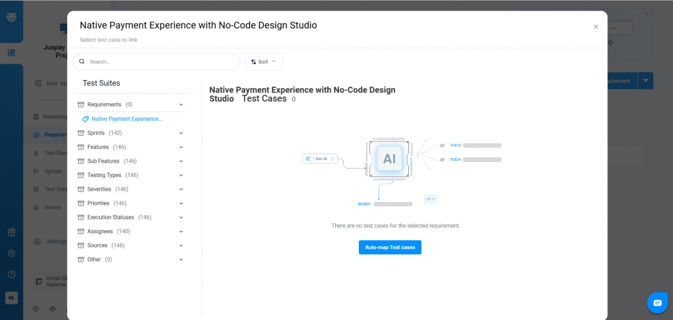Open the chat support widget
This screenshot has height=320, width=673.
pyautogui.click(x=657, y=302)
